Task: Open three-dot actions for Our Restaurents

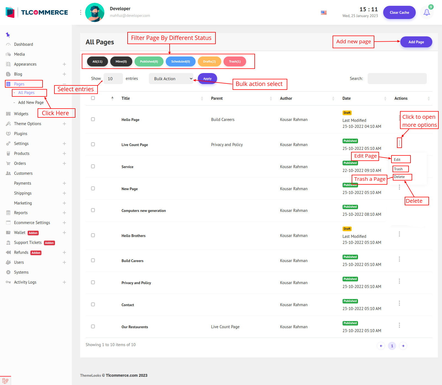Action: [x=399, y=325]
